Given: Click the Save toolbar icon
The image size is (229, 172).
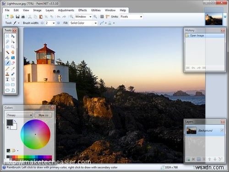Looking at the screenshot, I should pos(17,16).
